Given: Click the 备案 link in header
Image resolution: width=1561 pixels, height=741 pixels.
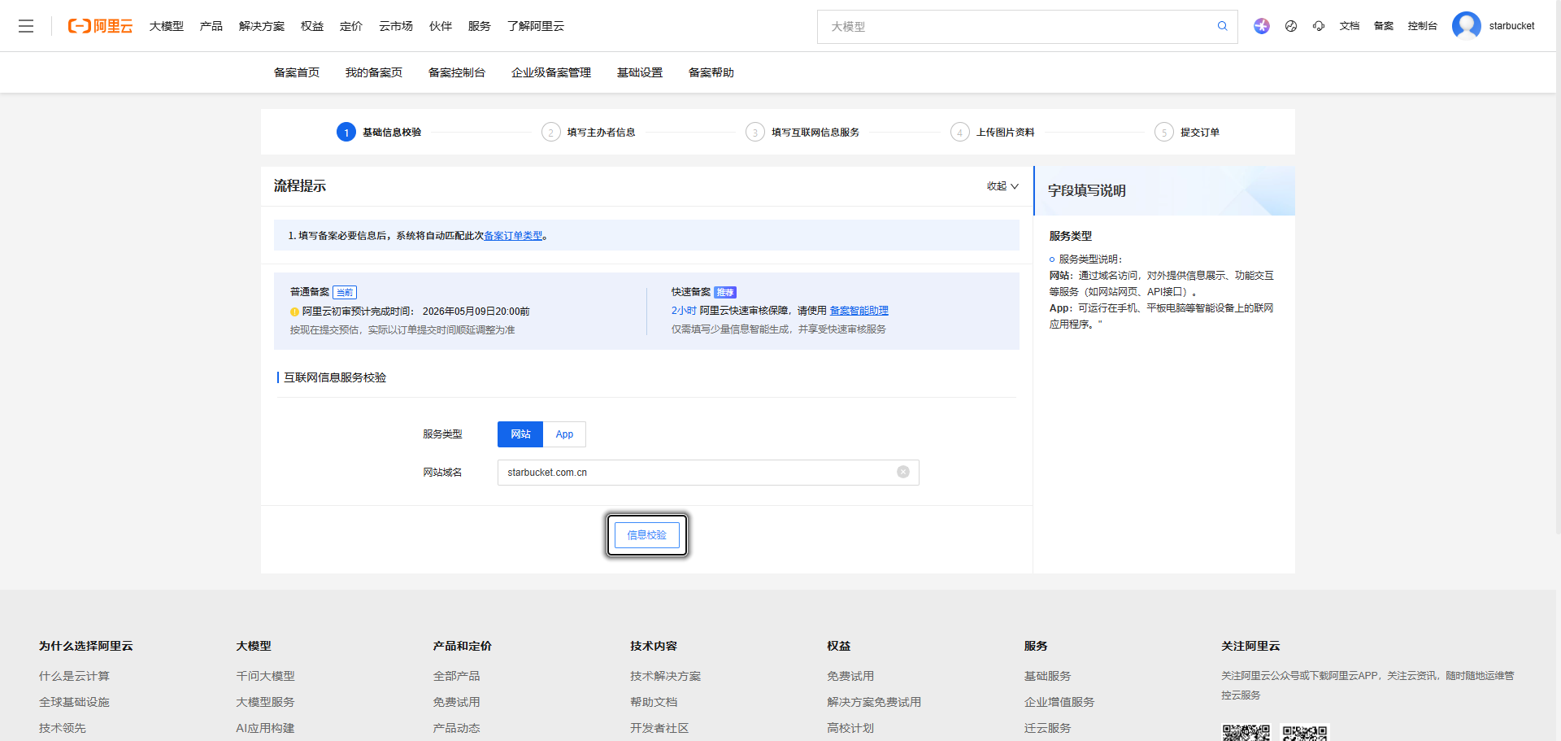Looking at the screenshot, I should coord(1384,26).
